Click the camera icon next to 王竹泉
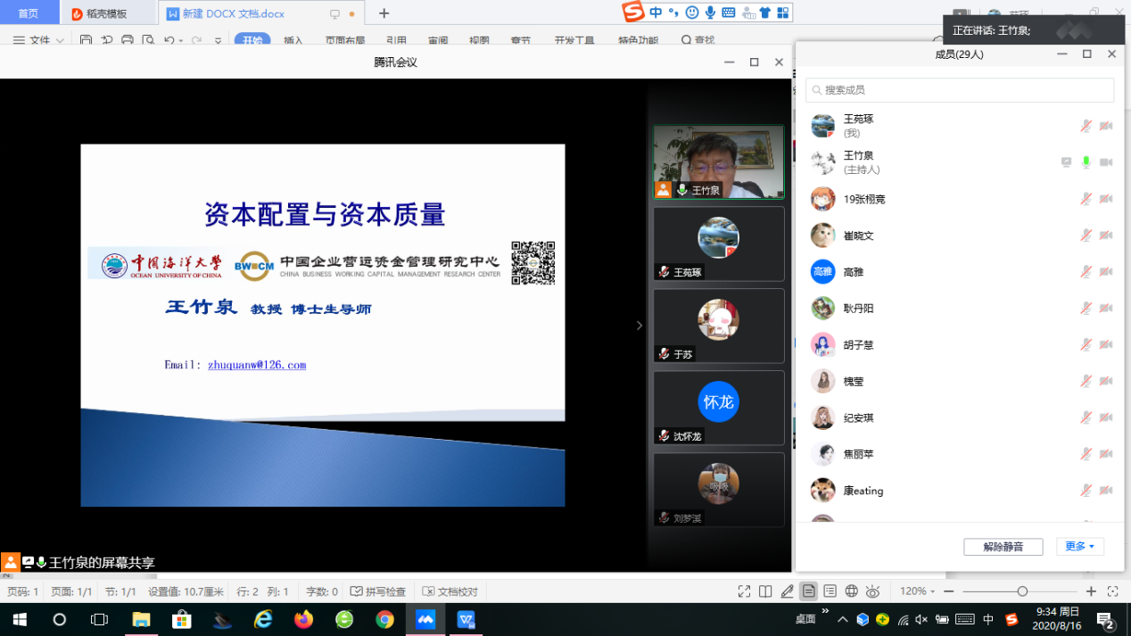Image resolution: width=1131 pixels, height=636 pixels. tap(1106, 162)
